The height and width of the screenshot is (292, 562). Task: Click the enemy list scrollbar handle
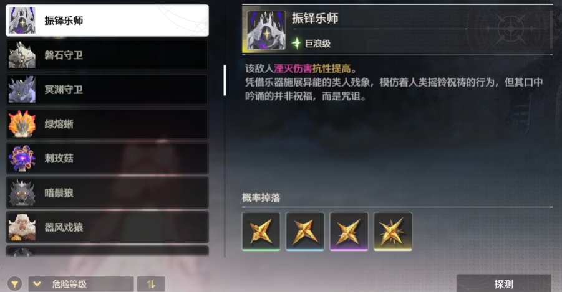click(225, 80)
